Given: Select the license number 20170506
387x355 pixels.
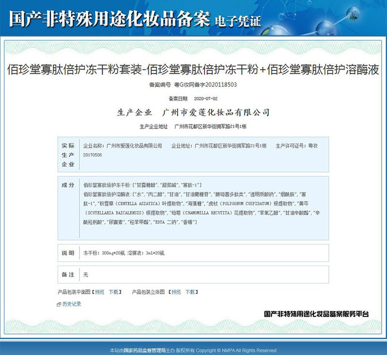Looking at the screenshot, I should click(92, 155).
